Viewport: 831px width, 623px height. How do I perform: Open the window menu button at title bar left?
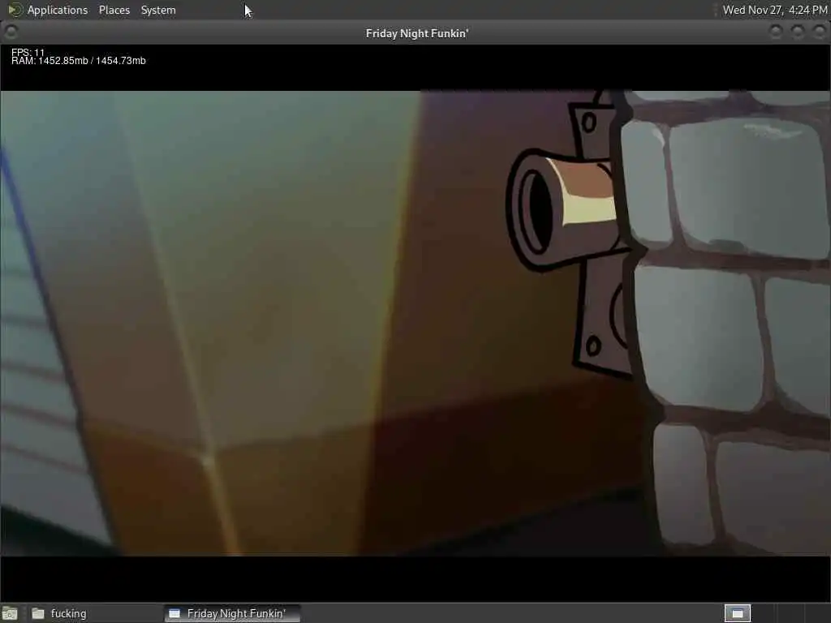click(x=11, y=32)
